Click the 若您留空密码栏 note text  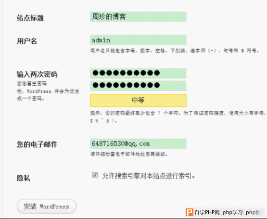[48, 91]
